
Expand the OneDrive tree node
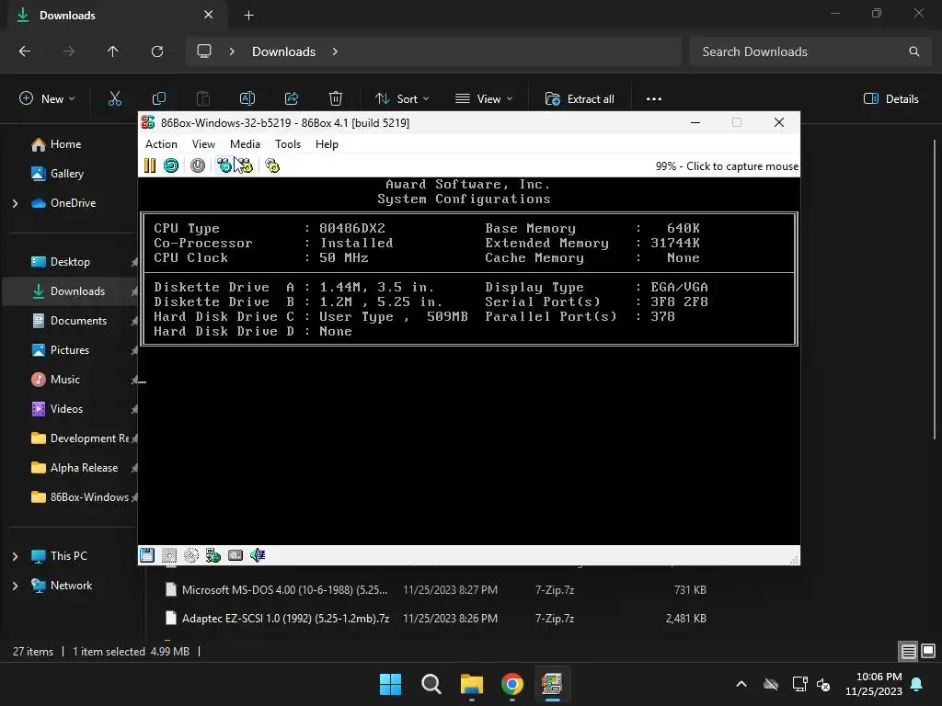(15, 203)
